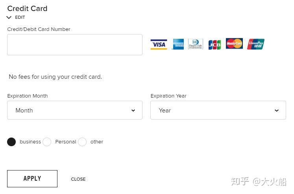Click the JCB card logo
The width and height of the screenshot is (294, 194).
tap(214, 45)
